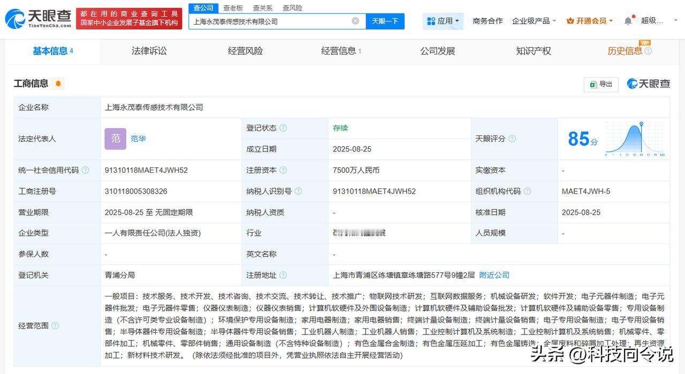Expand the 开通会员 dropdown
Viewport: 685px width, 374px height.
pos(590,21)
